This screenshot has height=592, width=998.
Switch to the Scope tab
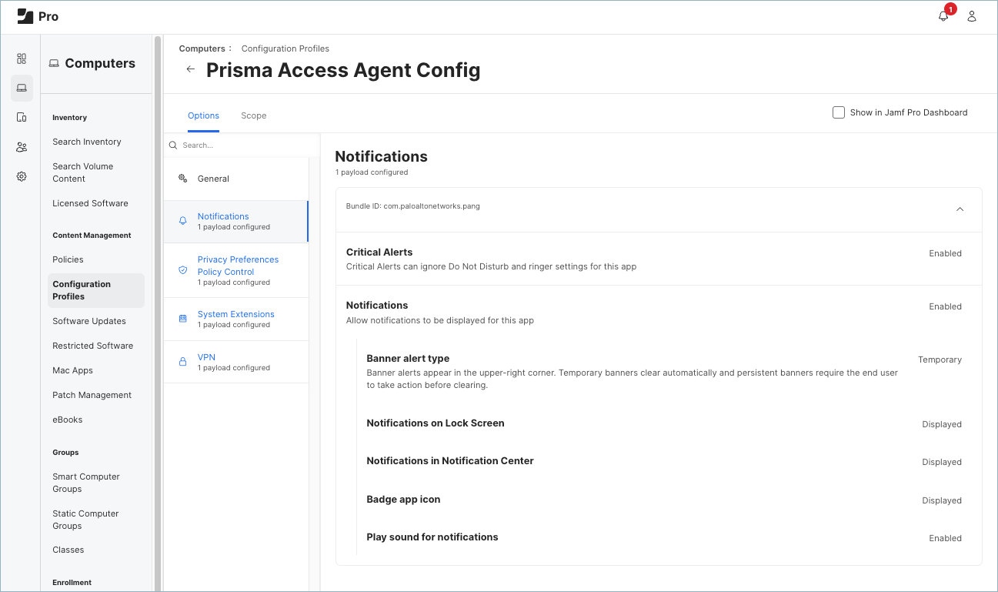254,115
